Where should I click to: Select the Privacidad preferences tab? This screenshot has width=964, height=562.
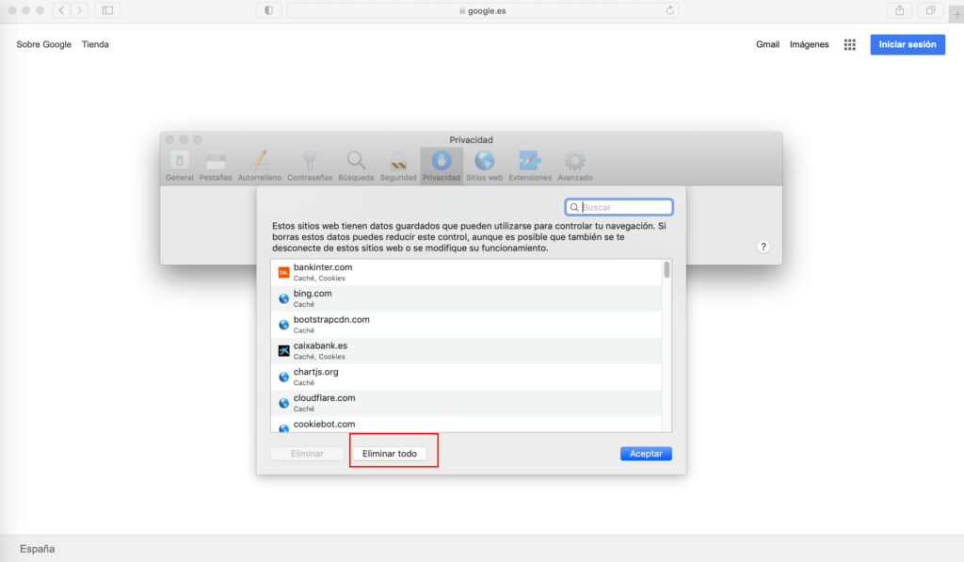pos(442,166)
